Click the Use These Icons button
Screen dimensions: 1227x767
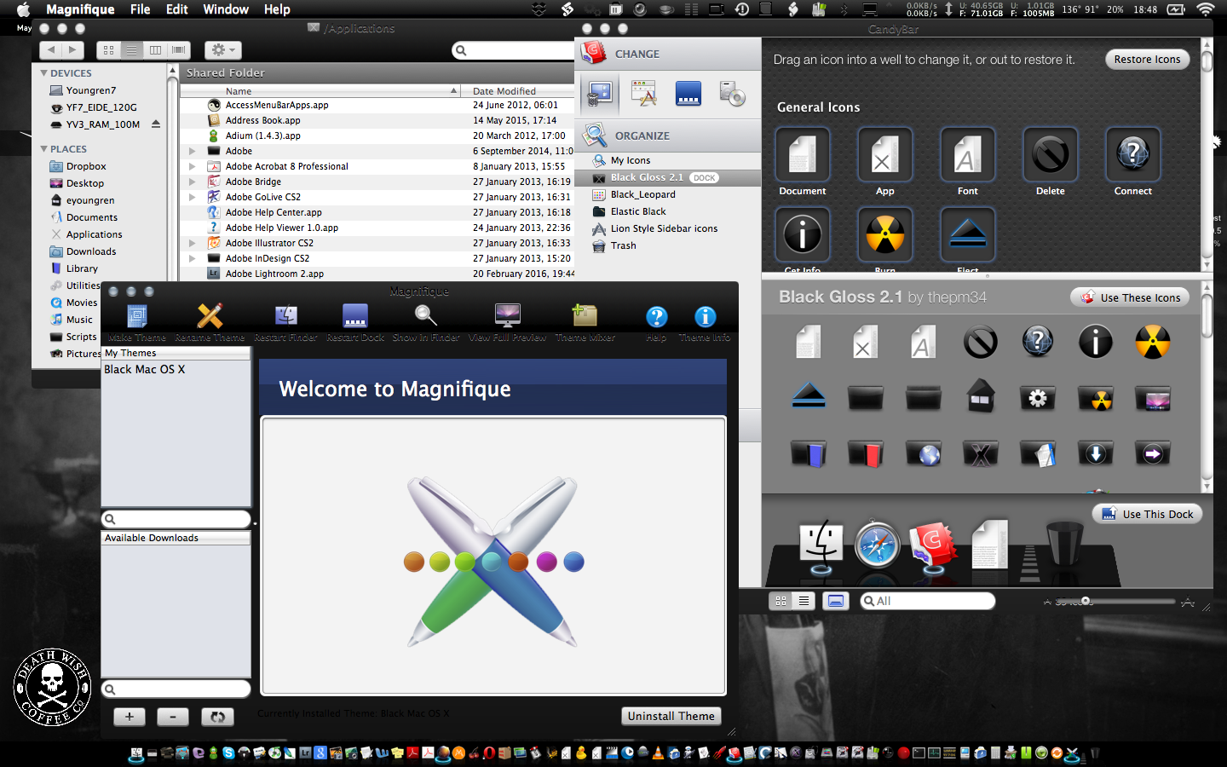(x=1131, y=297)
